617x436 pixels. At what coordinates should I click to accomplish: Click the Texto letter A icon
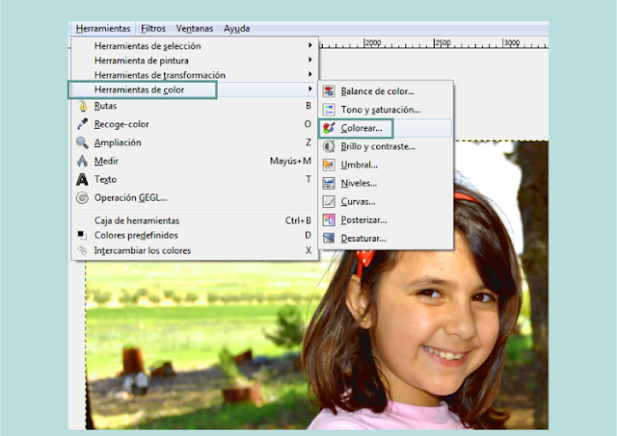pos(82,180)
